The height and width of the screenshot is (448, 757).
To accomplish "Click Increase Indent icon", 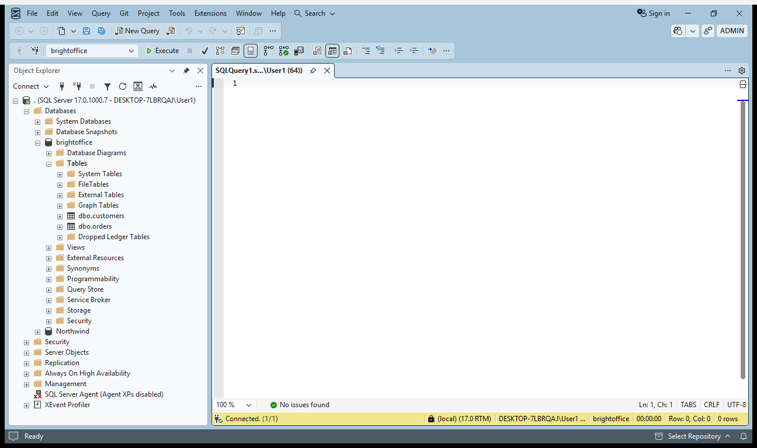I will [414, 51].
